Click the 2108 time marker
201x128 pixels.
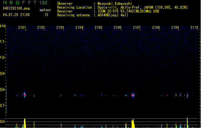(156, 28)
